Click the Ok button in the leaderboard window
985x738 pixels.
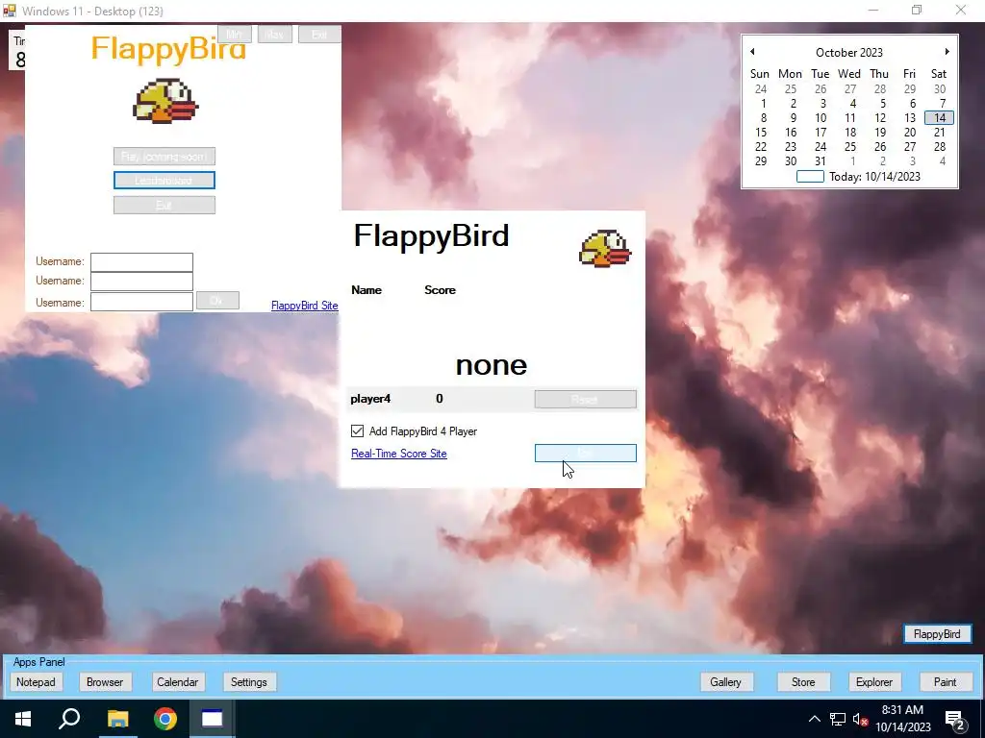click(x=586, y=454)
